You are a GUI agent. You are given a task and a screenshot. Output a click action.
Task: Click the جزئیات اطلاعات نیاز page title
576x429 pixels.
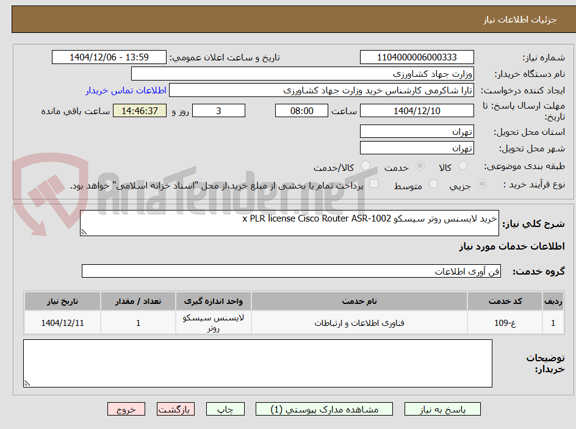click(x=520, y=20)
